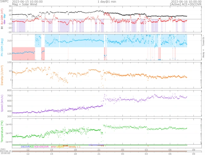Screen dimensions: 205x155
Task: Click the SWPC title in top-left corner
Action: tap(4, 1)
